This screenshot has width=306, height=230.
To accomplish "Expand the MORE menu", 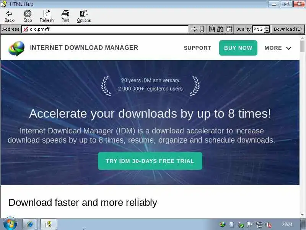I will click(278, 48).
